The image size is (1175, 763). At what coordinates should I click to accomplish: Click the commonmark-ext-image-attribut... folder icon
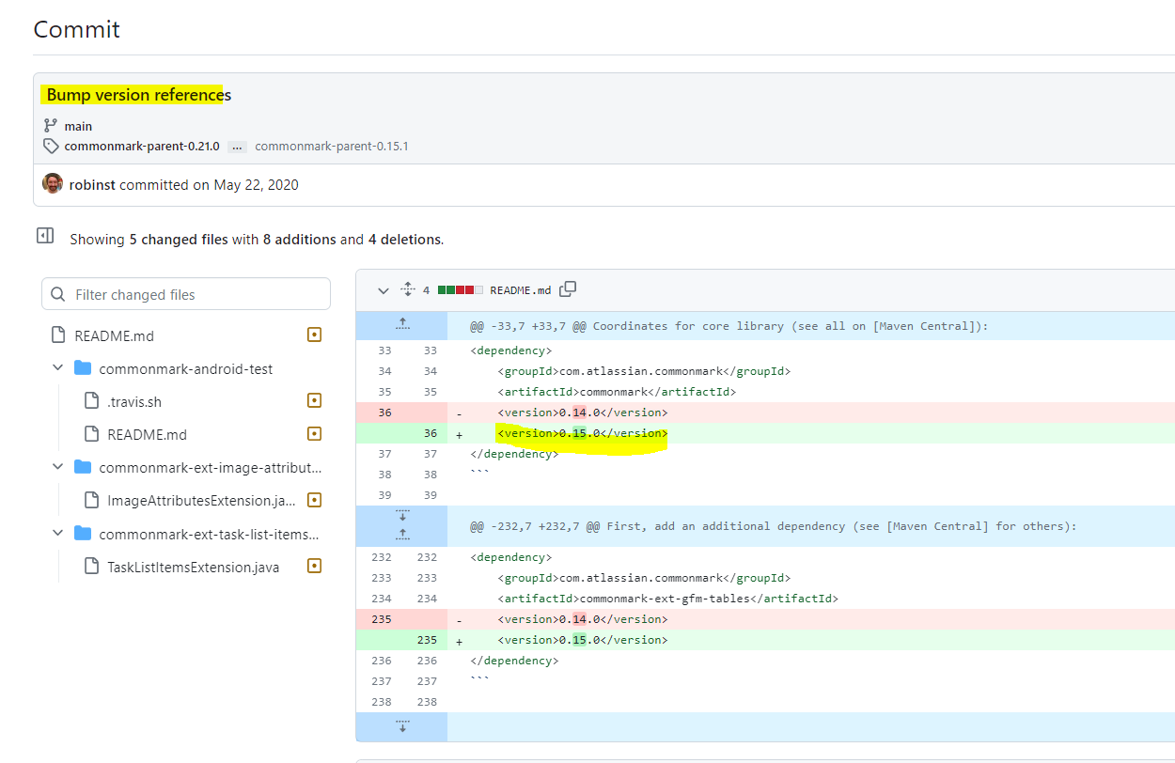pos(83,467)
